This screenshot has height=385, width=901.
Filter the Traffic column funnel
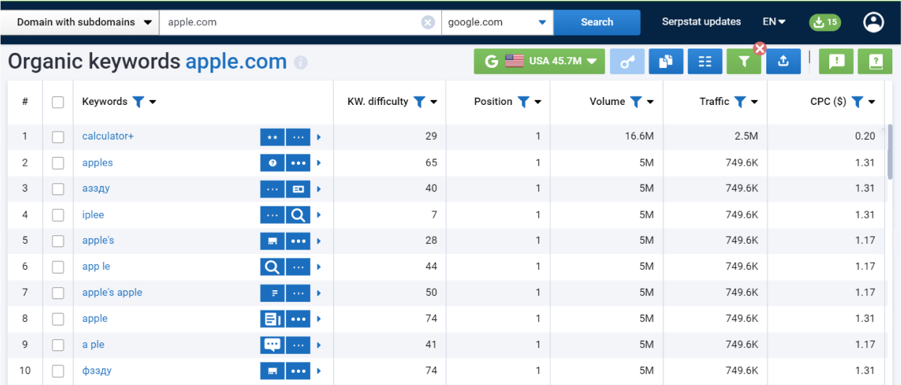tap(739, 102)
